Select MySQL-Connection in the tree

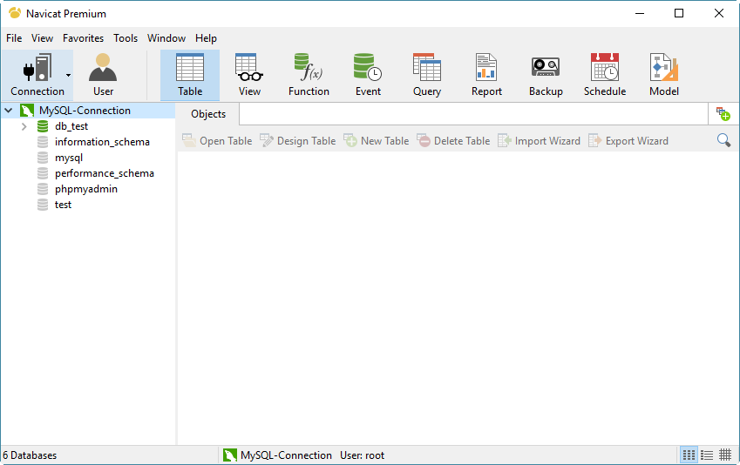point(85,111)
